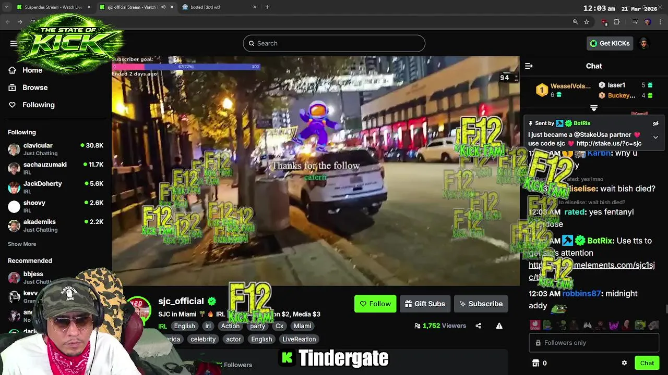Image resolution: width=668 pixels, height=375 pixels.
Task: Close the Suspendas Stream tab
Action: [x=89, y=7]
